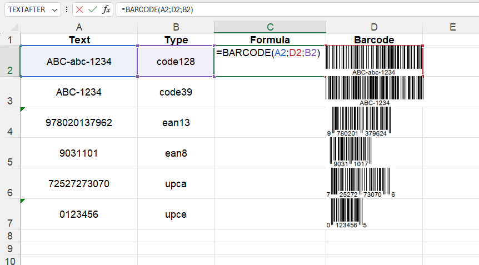Select row 6 header
Screen dimensions: 479x265
10,183
